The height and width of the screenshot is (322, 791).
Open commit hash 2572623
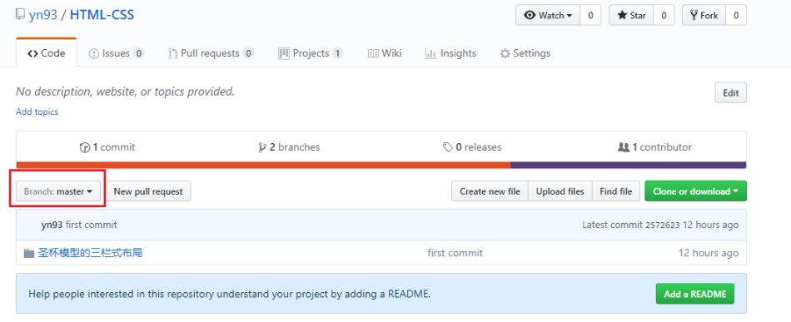click(x=663, y=225)
